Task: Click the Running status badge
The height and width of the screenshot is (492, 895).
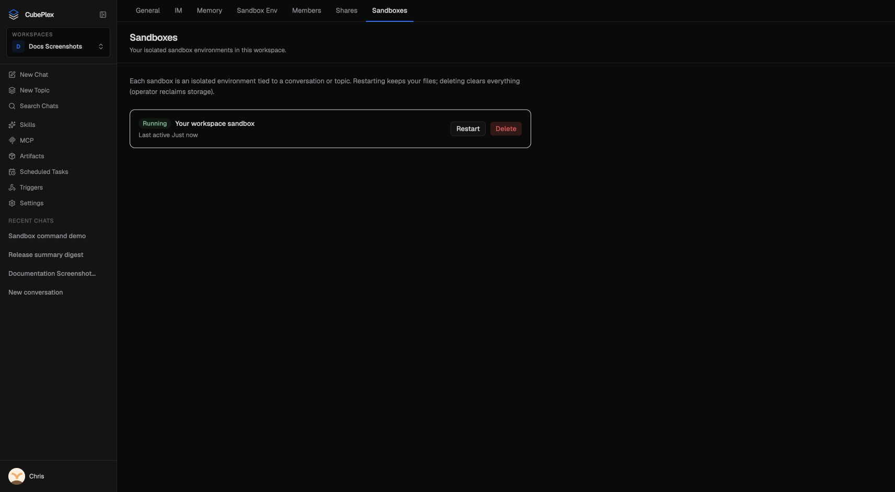Action: coord(155,124)
